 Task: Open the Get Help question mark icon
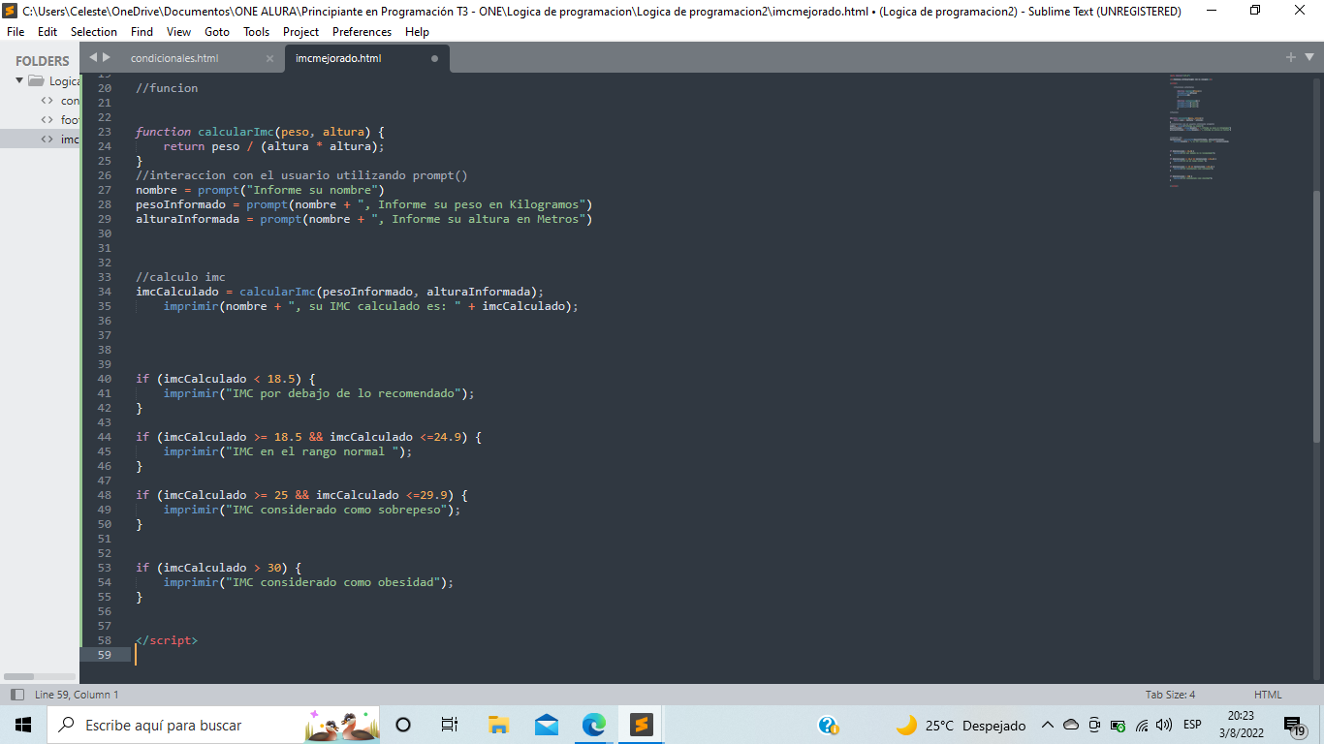[x=828, y=725]
